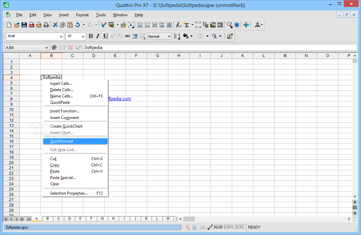Toggle the NUM lock indicator

[x=218, y=227]
